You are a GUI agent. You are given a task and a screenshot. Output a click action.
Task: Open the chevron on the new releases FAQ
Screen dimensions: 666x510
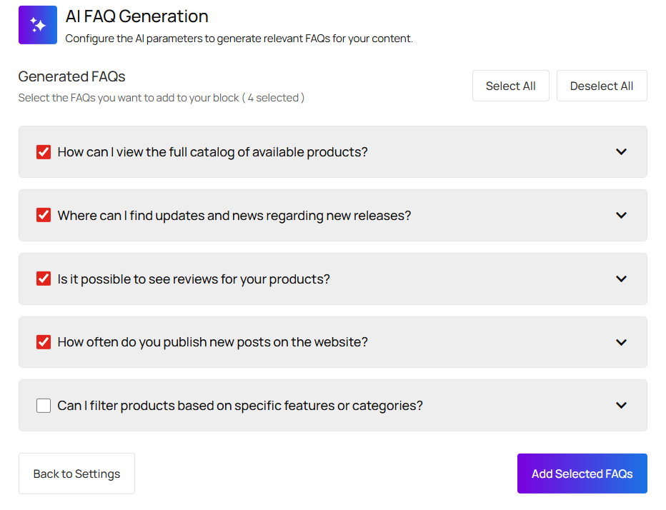point(621,215)
